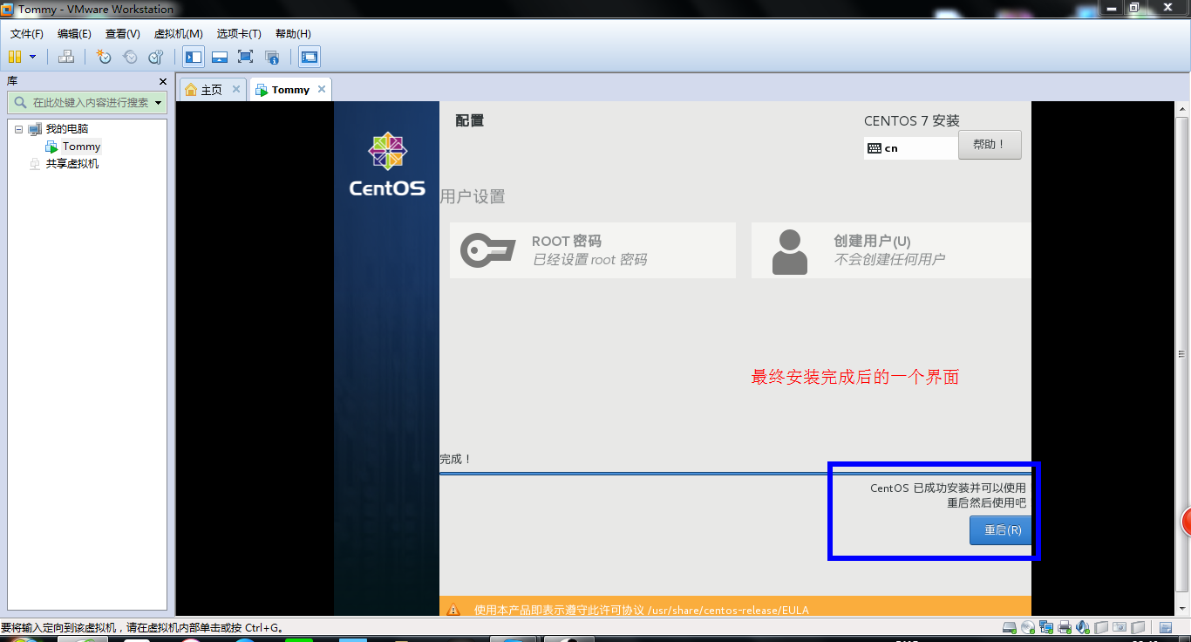Viewport: 1191px width, 642px height.
Task: Click the CD/DVD drive status icon
Action: (x=1028, y=627)
